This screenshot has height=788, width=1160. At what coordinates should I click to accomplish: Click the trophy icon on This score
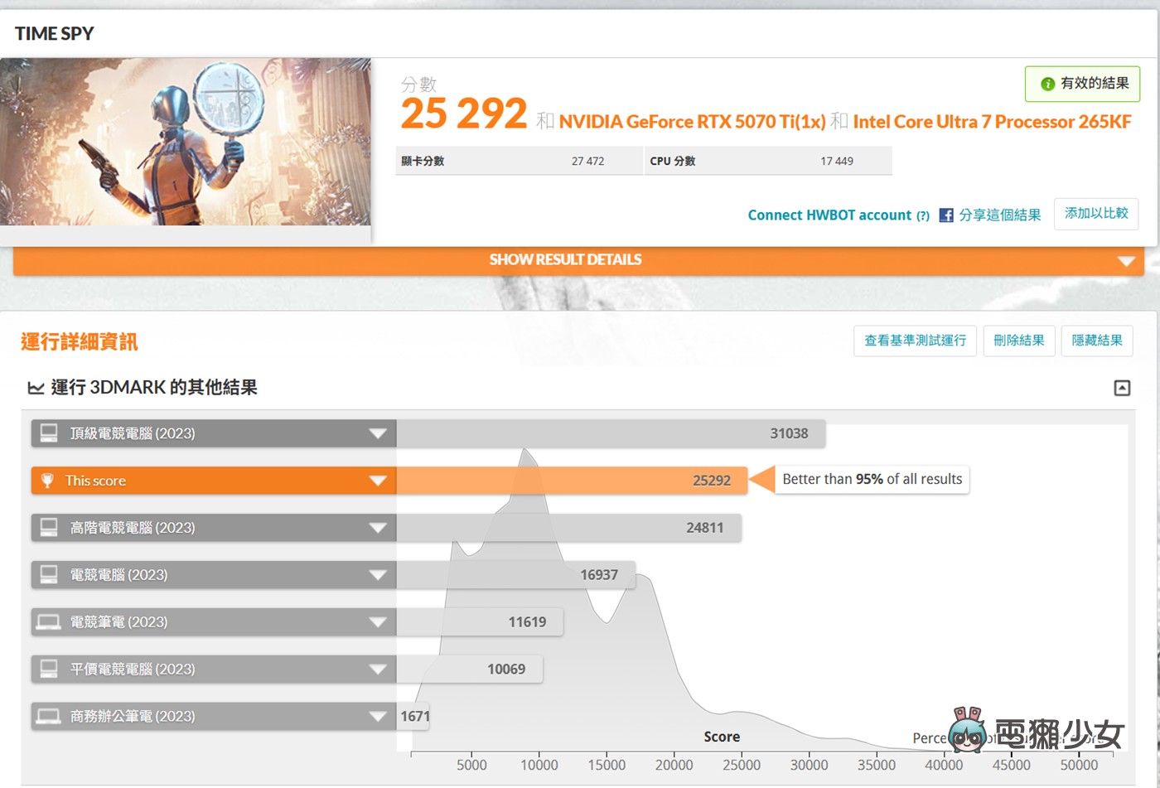coord(47,481)
